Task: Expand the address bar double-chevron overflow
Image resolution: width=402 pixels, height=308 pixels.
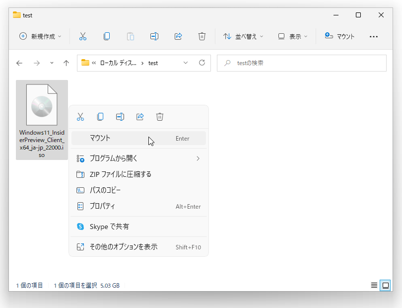Action: point(94,63)
